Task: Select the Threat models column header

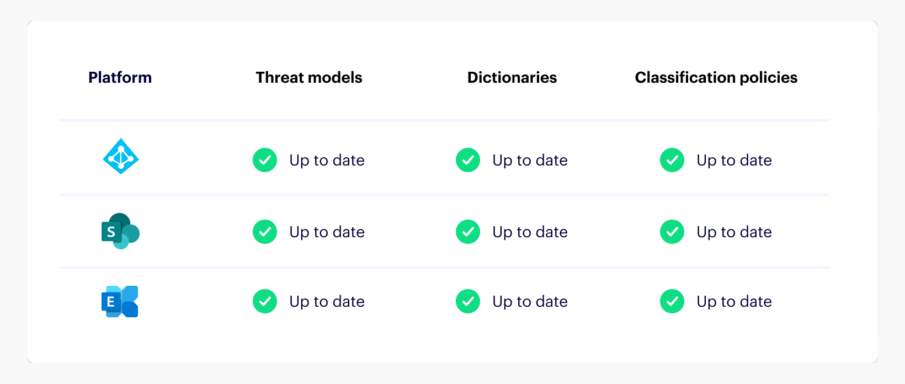Action: (x=309, y=77)
